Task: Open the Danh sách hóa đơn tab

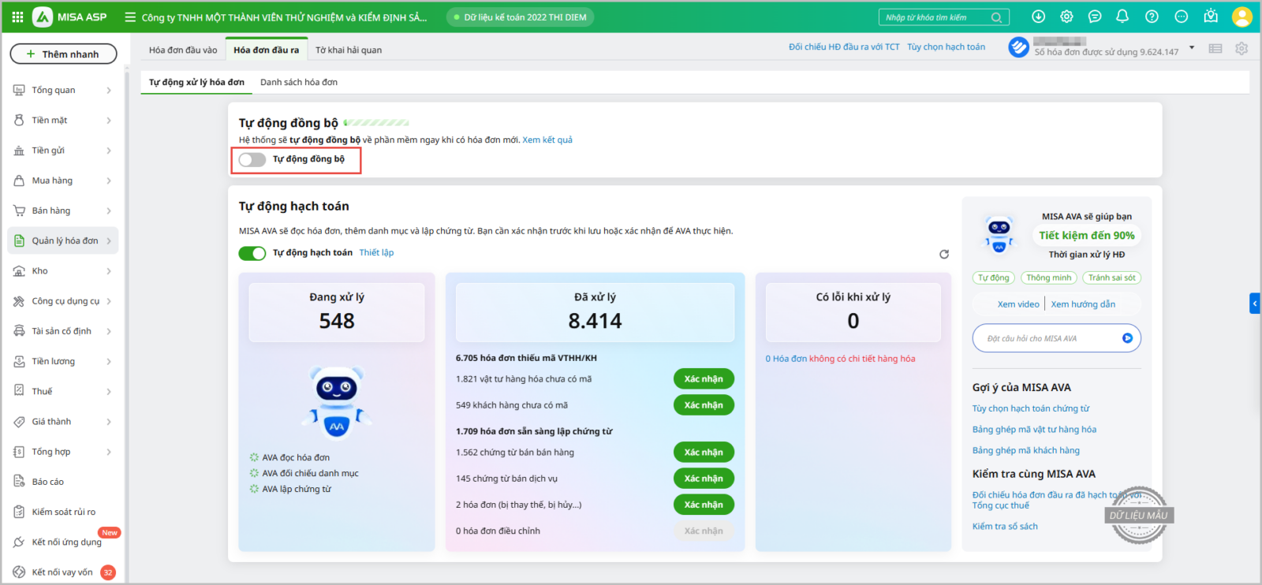Action: pos(299,82)
